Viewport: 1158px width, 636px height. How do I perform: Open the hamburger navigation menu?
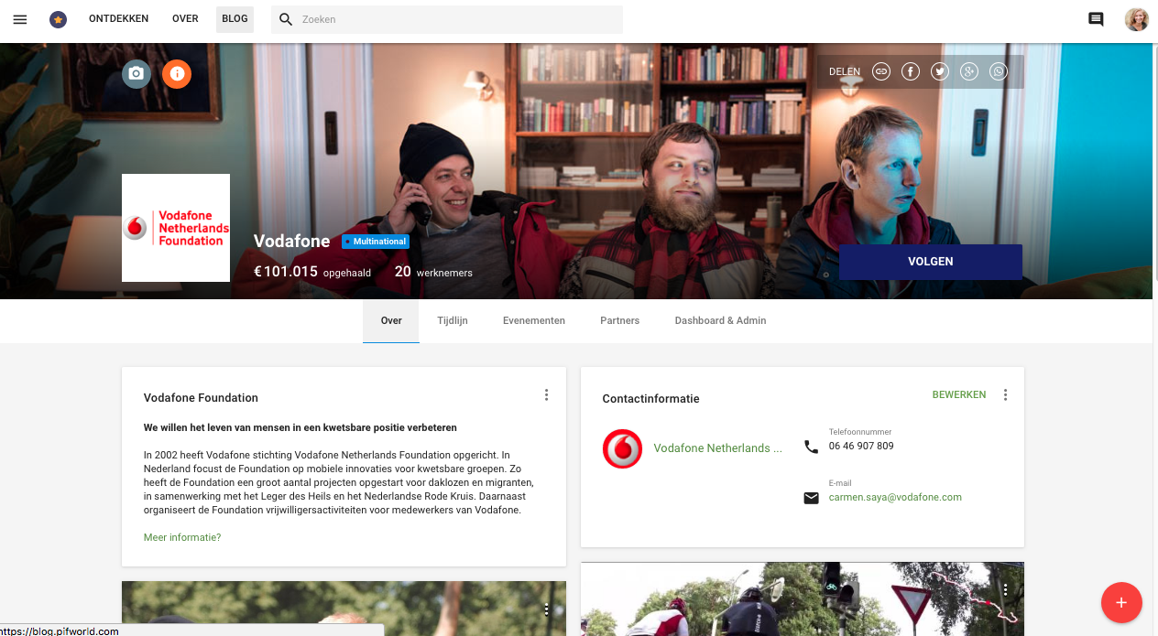click(x=20, y=19)
